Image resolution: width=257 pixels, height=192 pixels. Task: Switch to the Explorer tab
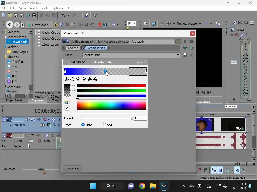[x=38, y=100]
